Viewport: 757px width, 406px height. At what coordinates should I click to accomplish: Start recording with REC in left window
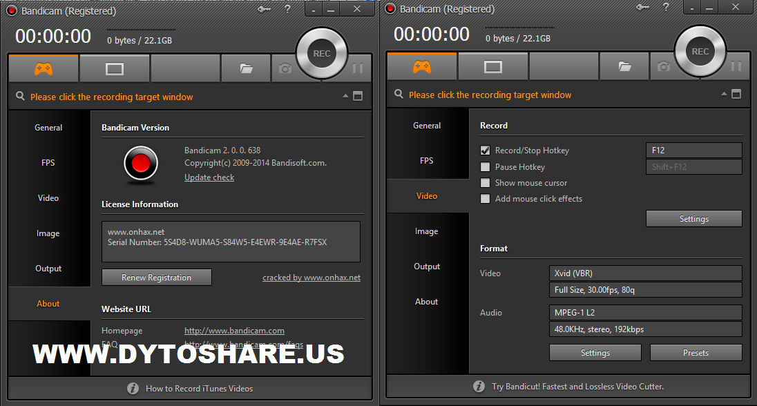(x=322, y=54)
